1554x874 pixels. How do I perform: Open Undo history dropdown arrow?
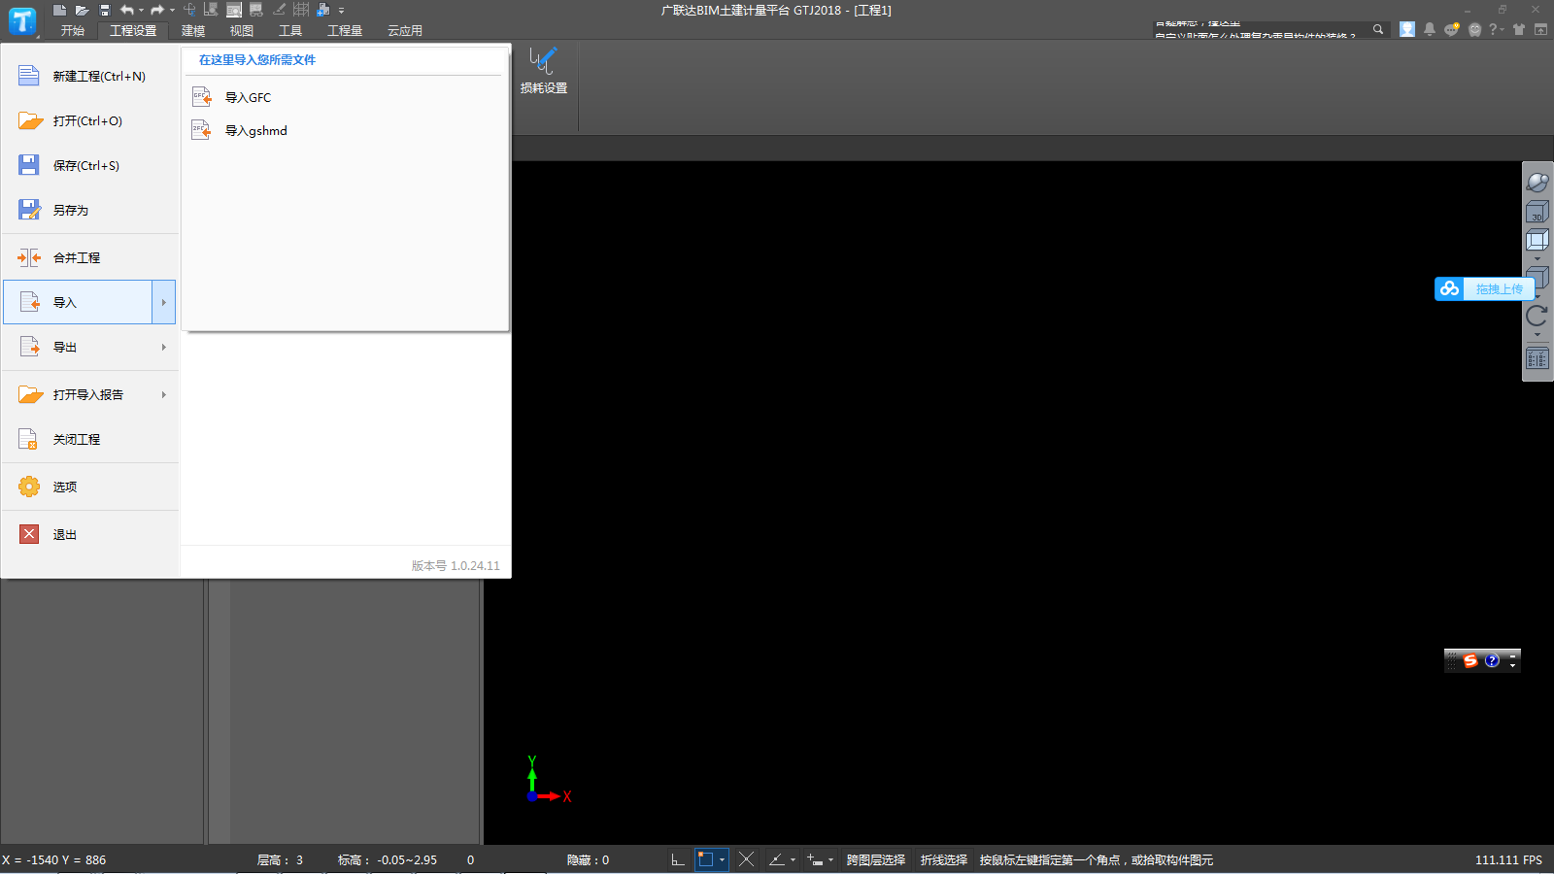[141, 10]
